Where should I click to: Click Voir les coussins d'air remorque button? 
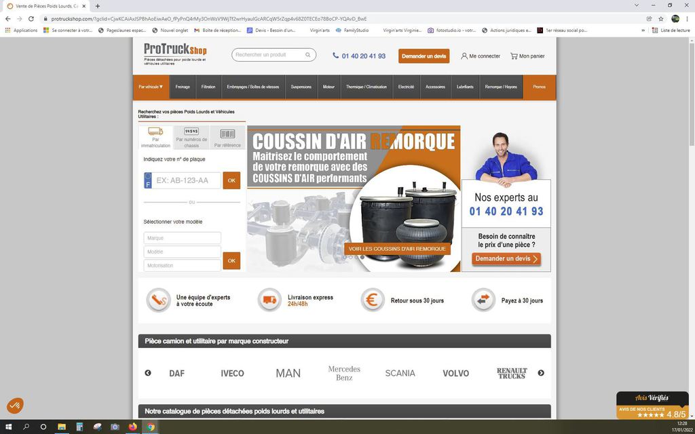(x=397, y=249)
